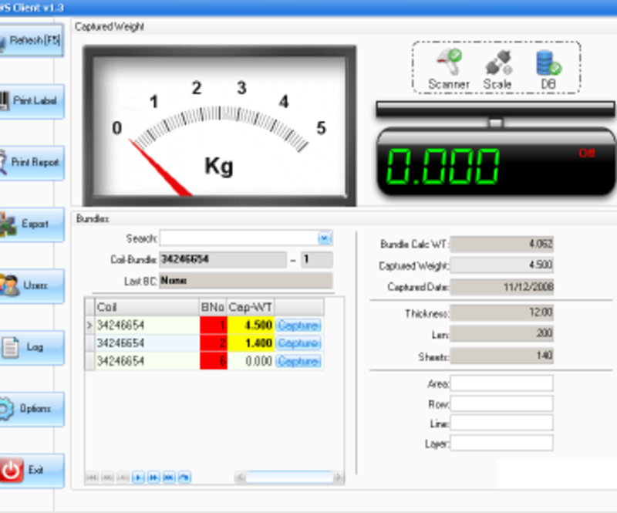Jump to last record in grid navigator
617x513 pixels.
pos(169,478)
